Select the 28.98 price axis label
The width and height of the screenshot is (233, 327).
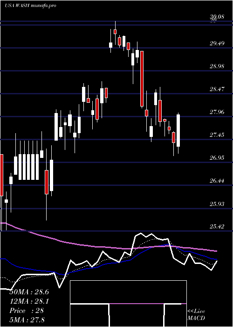[217, 66]
